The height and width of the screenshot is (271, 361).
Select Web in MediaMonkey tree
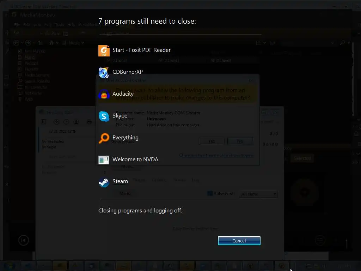pyautogui.click(x=29, y=99)
